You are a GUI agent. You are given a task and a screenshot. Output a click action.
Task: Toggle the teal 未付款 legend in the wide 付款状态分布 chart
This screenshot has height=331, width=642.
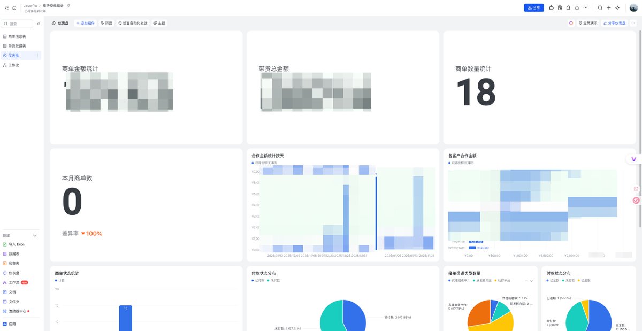coord(273,280)
